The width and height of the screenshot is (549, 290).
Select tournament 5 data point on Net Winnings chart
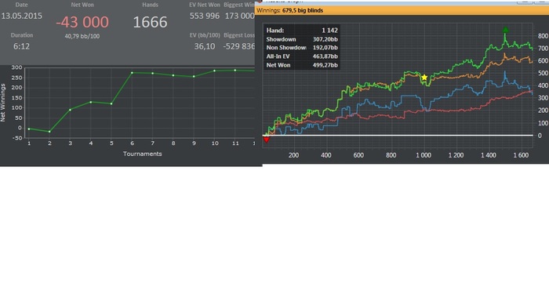coord(111,103)
